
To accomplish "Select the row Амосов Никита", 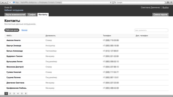I will 86,40.
